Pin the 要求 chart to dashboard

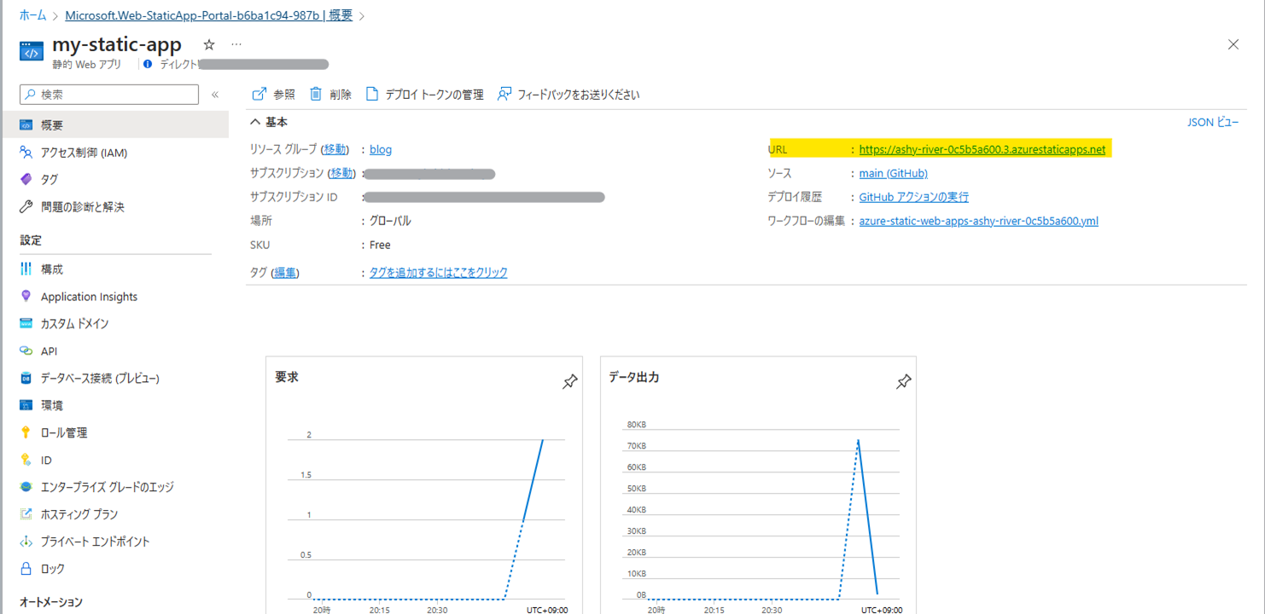pyautogui.click(x=569, y=383)
